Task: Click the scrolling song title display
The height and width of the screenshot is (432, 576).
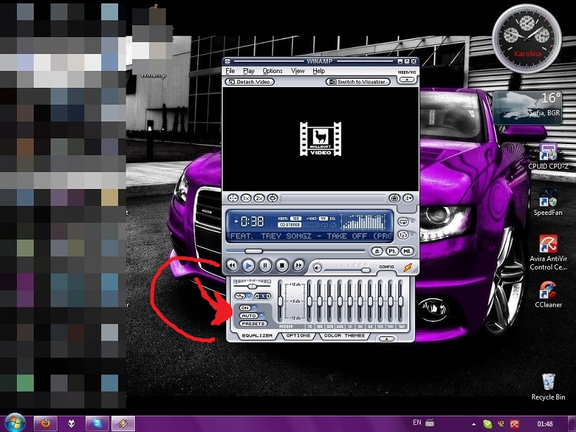Action: [x=309, y=236]
